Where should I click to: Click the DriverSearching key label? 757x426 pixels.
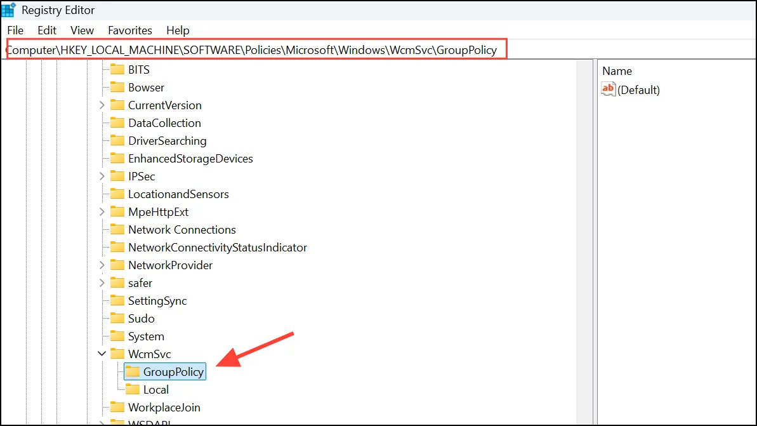tap(168, 141)
